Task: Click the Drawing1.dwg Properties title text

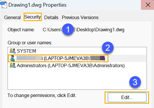Action: (x=37, y=5)
